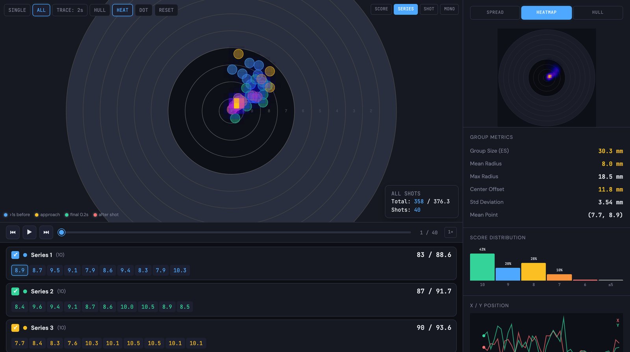Select SHOT color mode
630x352 pixels.
pyautogui.click(x=429, y=9)
